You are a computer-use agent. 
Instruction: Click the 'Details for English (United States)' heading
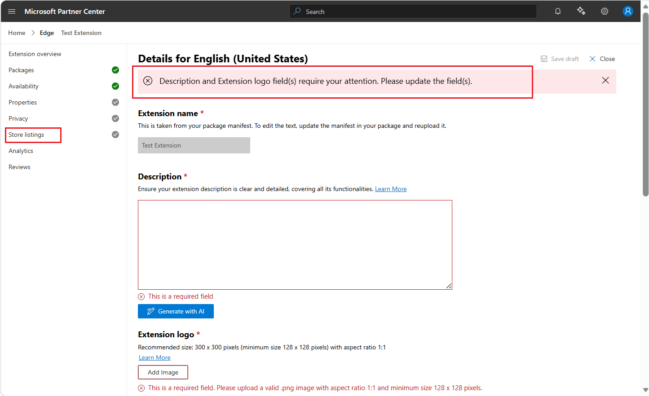[223, 59]
